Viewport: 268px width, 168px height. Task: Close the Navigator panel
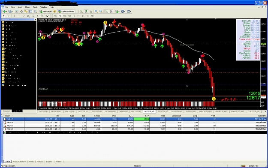(36, 19)
